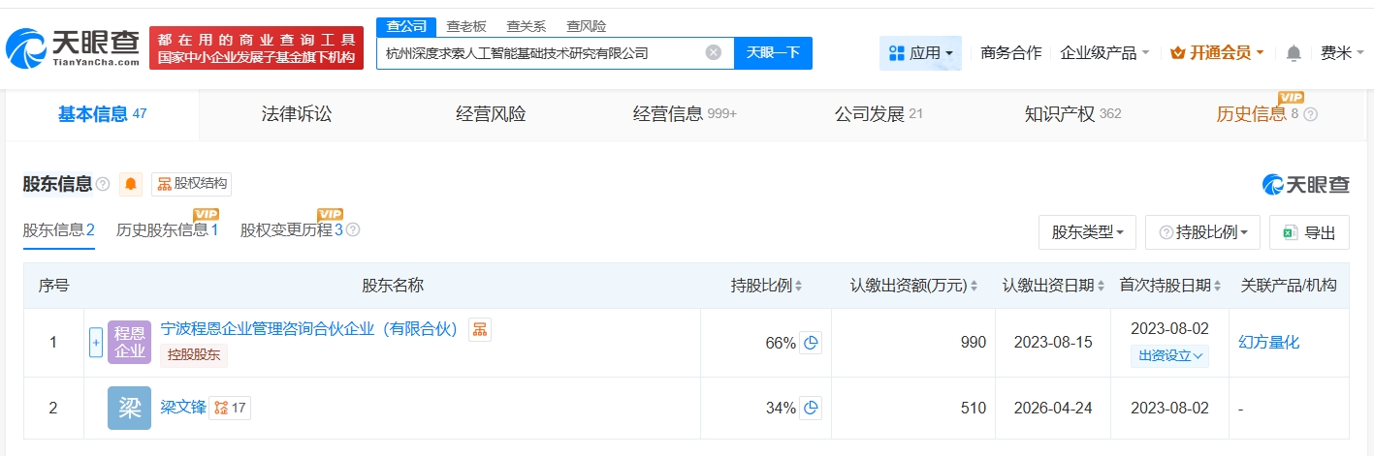Click the TianYanCha logo
Image resolution: width=1374 pixels, height=456 pixels.
[74, 47]
